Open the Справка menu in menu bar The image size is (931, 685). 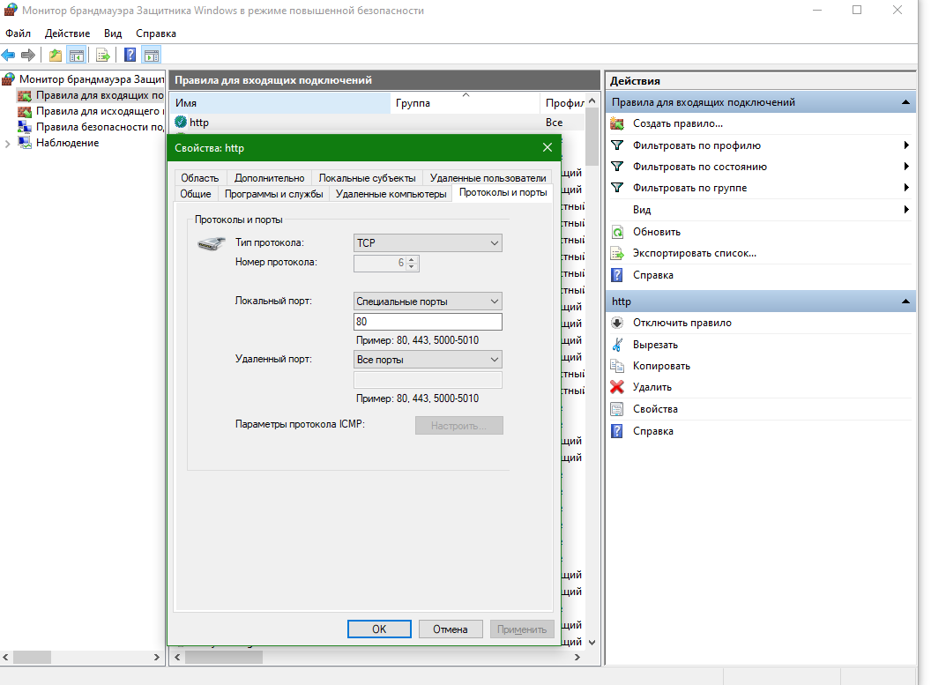tap(155, 34)
